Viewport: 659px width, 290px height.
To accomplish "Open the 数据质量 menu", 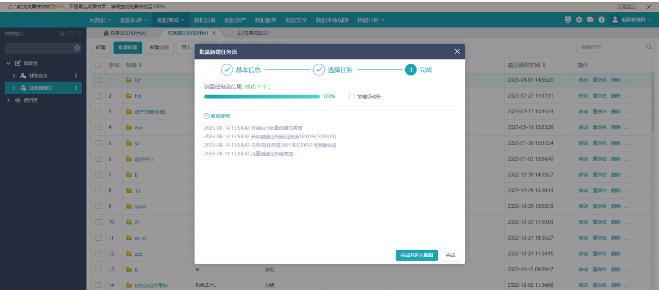I will 205,20.
